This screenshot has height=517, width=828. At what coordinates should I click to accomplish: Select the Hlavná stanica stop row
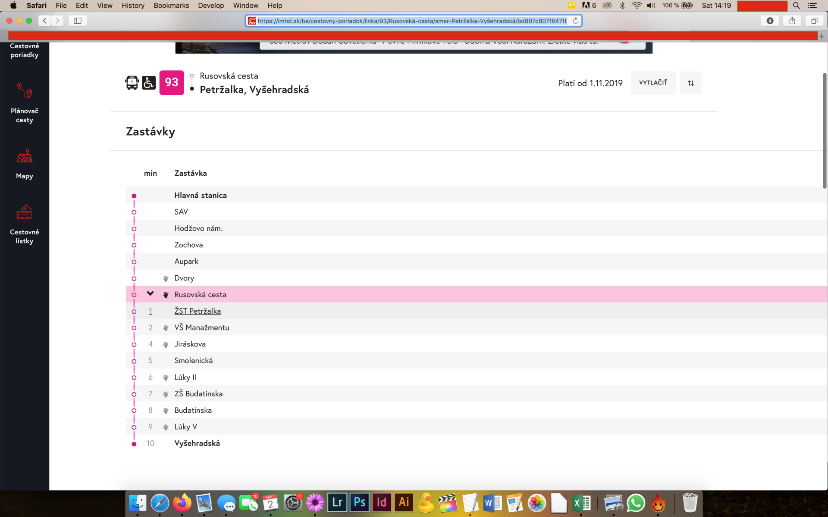[201, 195]
